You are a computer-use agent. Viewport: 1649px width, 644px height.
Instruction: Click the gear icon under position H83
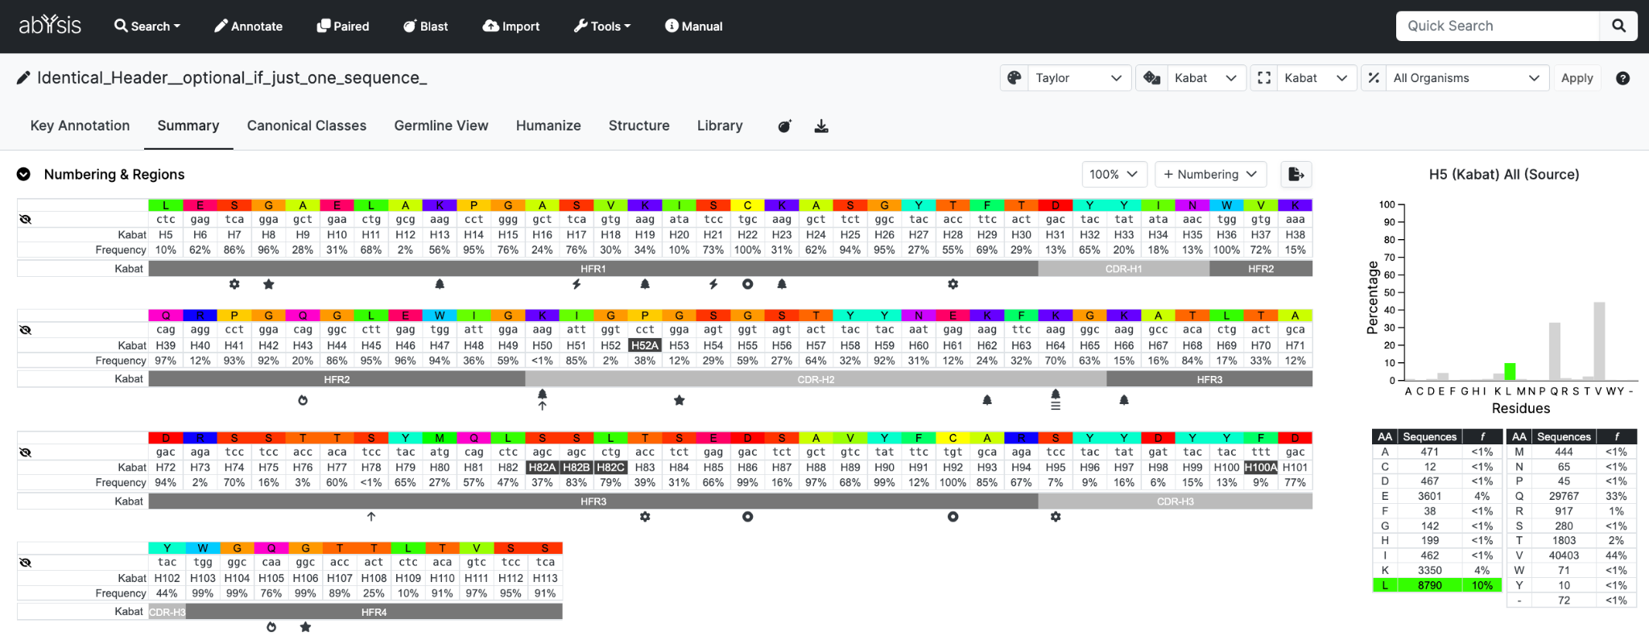[645, 517]
